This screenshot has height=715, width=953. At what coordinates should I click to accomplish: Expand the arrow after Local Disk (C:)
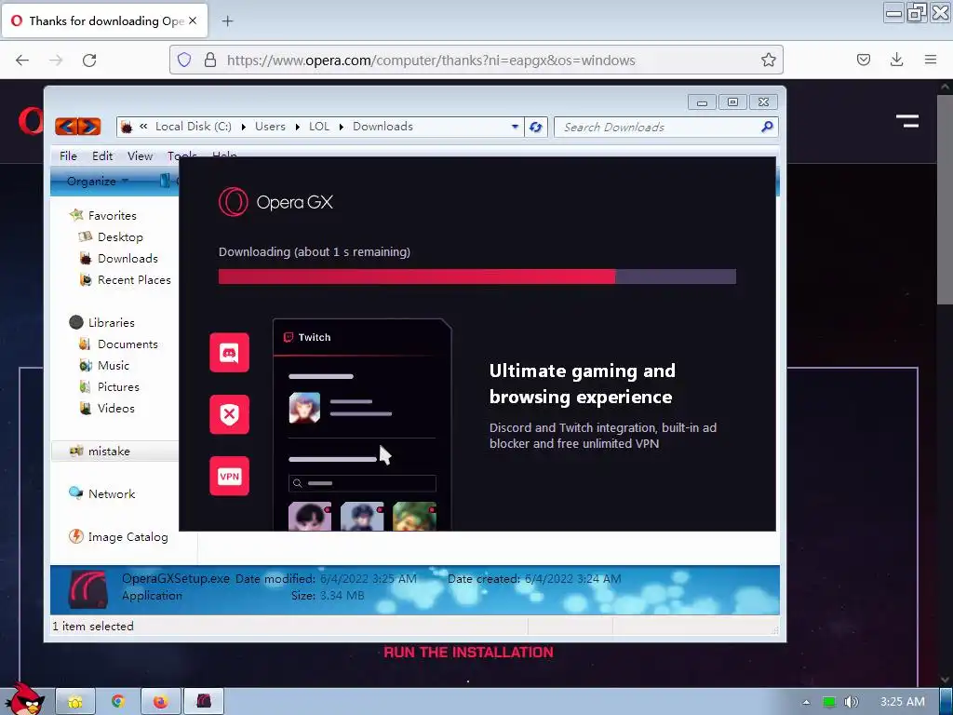click(243, 127)
